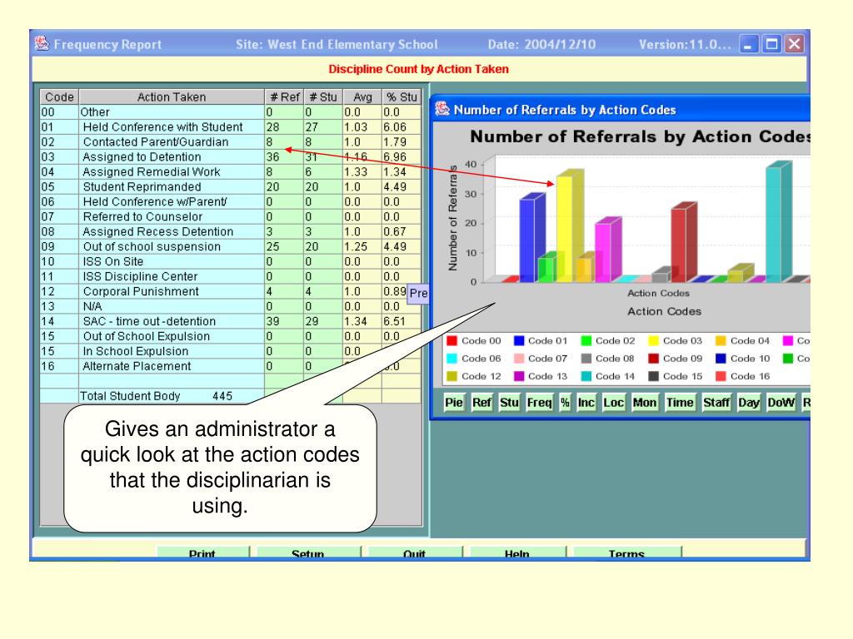
Task: Click the Help button
Action: (x=516, y=552)
